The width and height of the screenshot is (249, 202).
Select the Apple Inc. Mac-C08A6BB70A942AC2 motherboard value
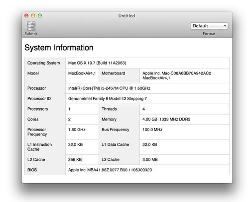177,75
